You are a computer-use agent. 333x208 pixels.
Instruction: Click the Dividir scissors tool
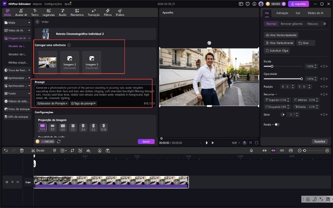(38, 150)
